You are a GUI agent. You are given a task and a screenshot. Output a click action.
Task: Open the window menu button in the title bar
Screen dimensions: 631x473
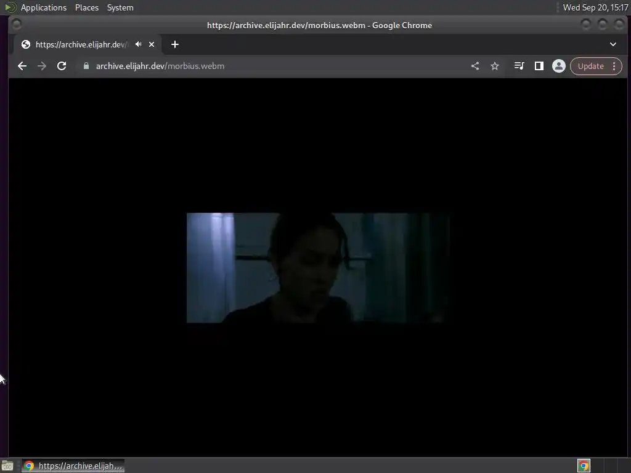17,25
